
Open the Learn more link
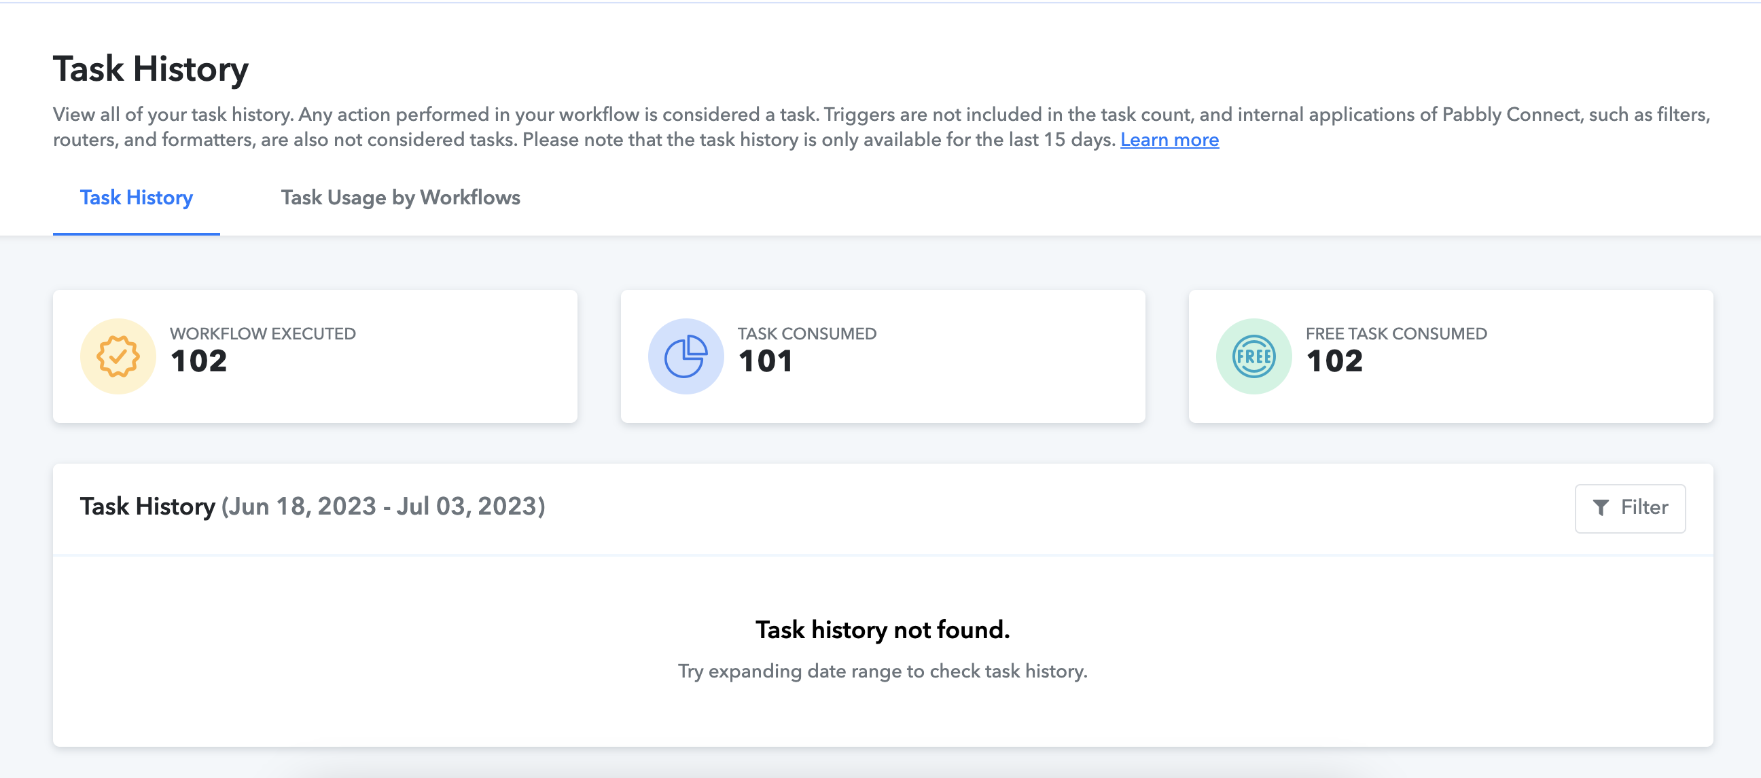(1169, 140)
